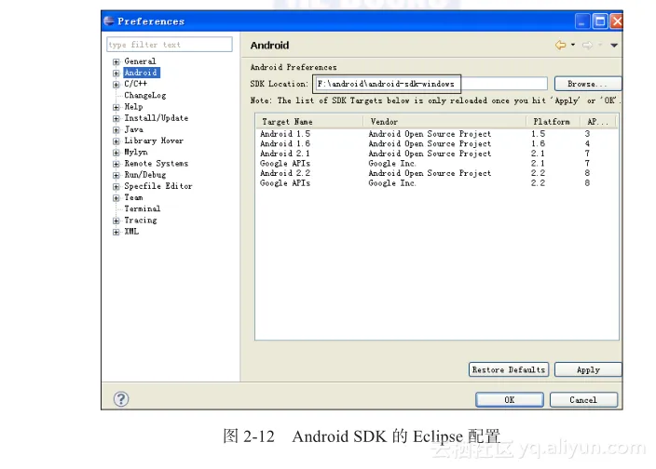
Task: Select the Android 2.2 target row
Action: pyautogui.click(x=285, y=173)
